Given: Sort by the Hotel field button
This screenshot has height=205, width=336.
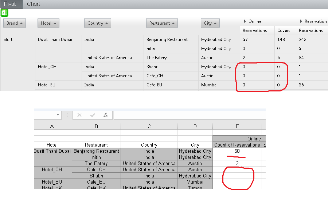Looking at the screenshot, I should point(48,23).
